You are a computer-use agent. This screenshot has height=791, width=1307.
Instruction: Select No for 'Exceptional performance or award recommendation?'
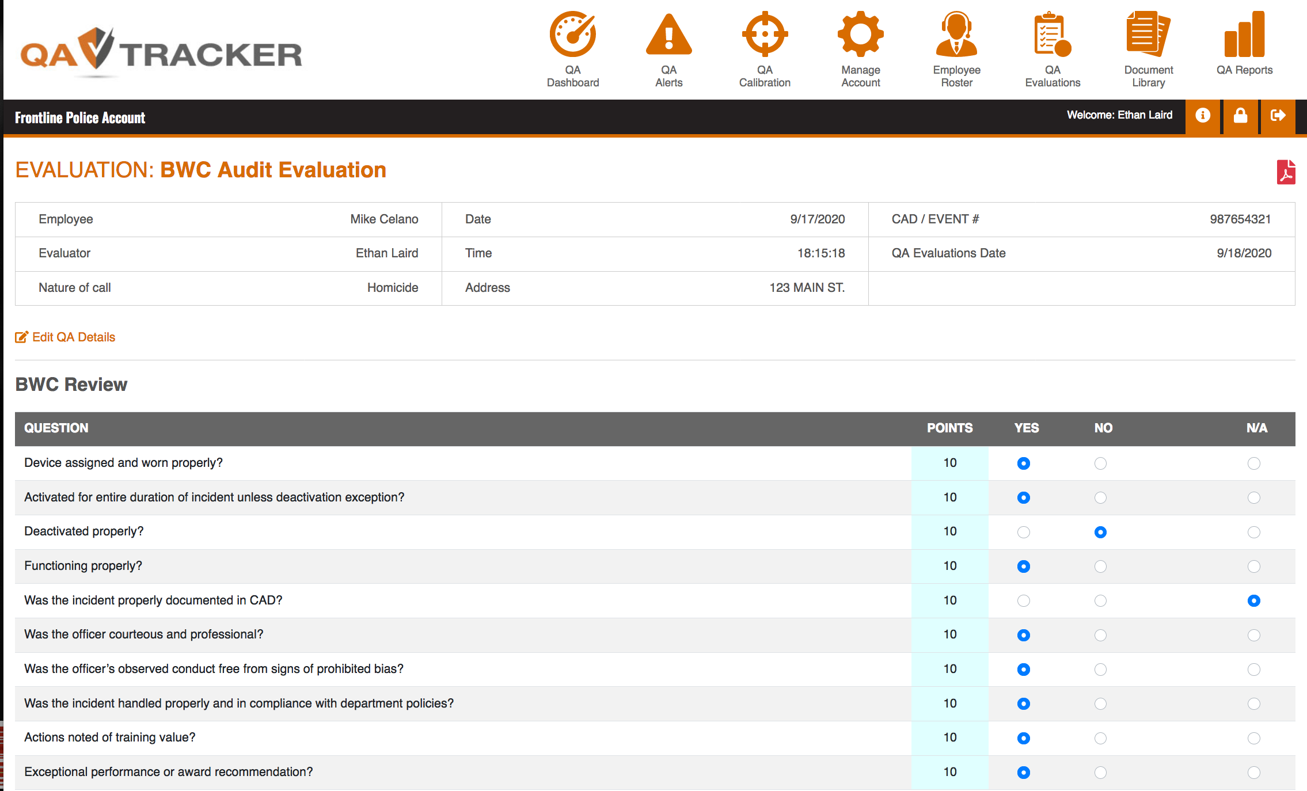[1100, 772]
